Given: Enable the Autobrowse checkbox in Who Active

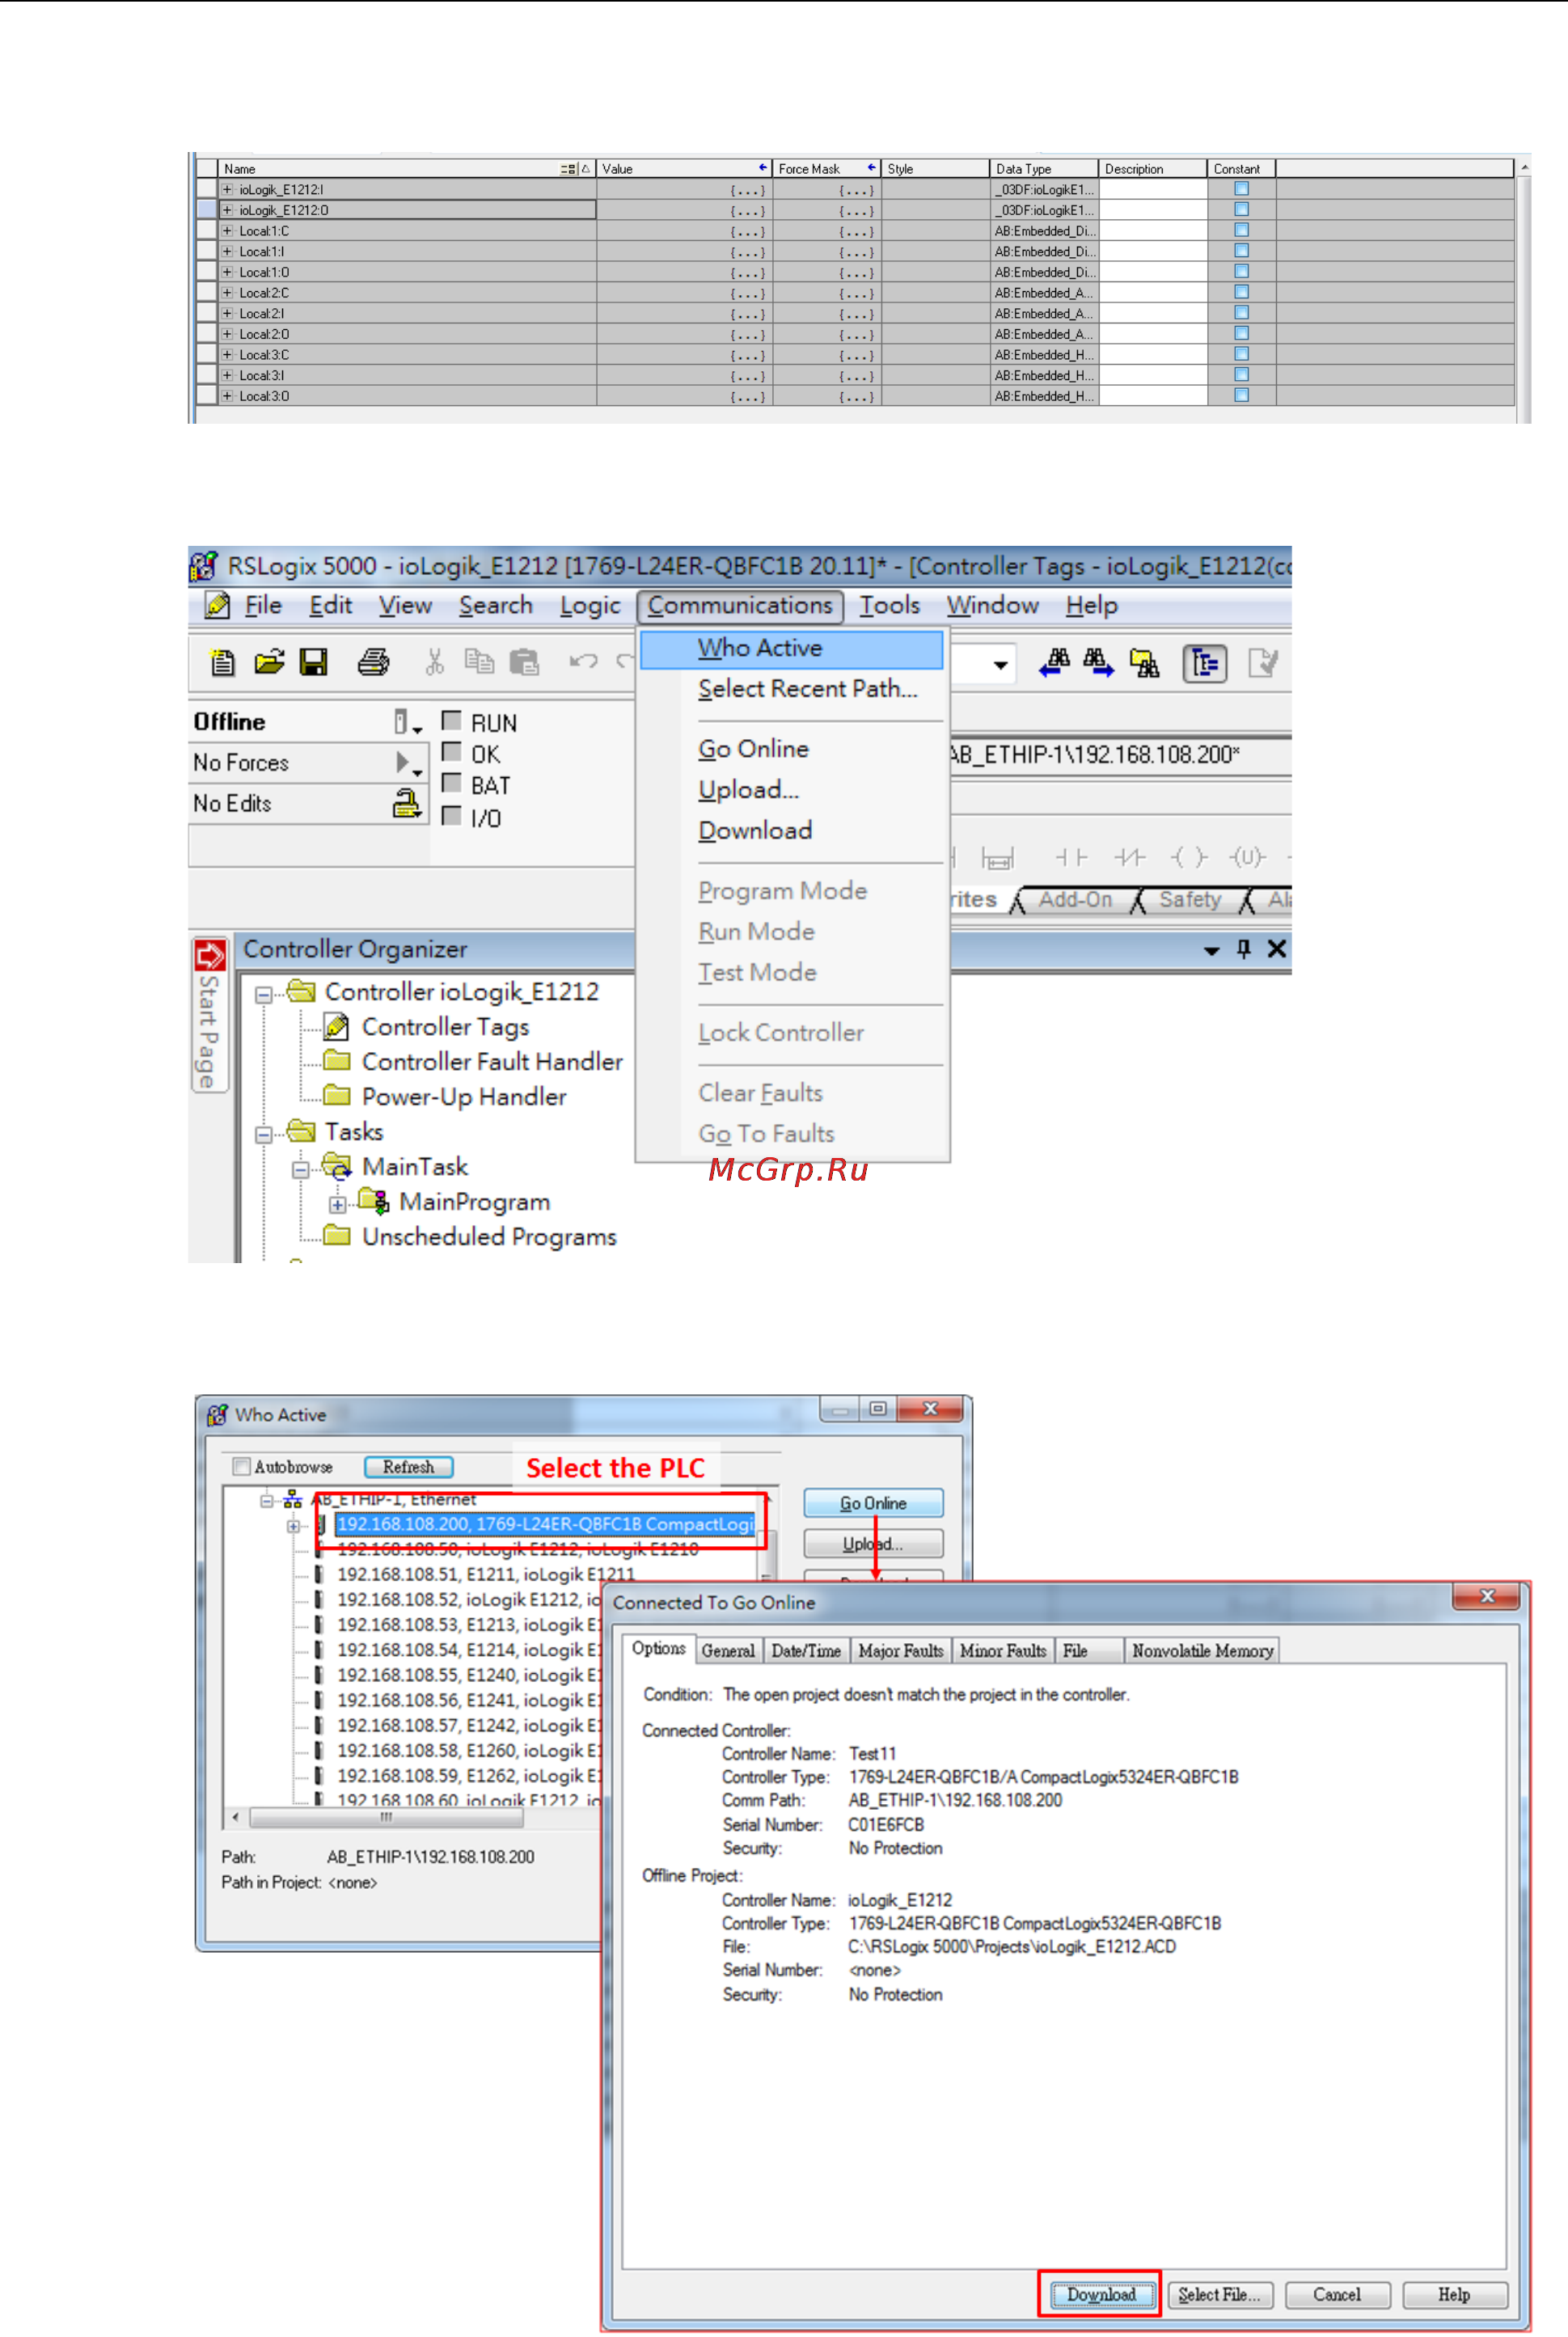Looking at the screenshot, I should (241, 1467).
